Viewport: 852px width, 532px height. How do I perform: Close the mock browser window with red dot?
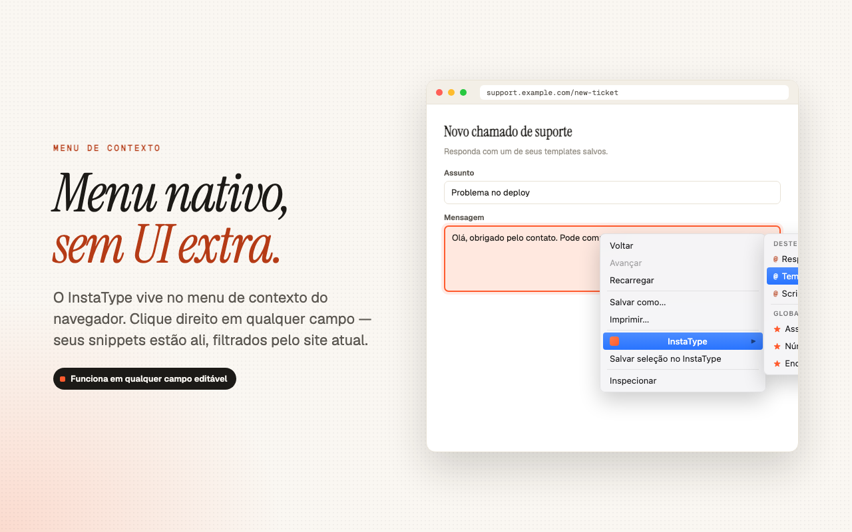[x=439, y=92]
